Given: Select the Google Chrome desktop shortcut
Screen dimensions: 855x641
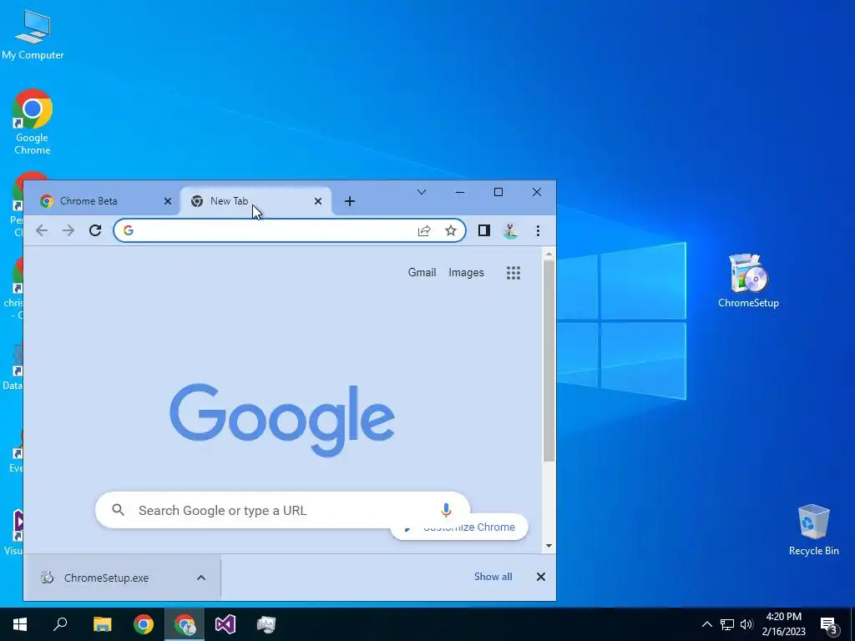Looking at the screenshot, I should point(33,122).
